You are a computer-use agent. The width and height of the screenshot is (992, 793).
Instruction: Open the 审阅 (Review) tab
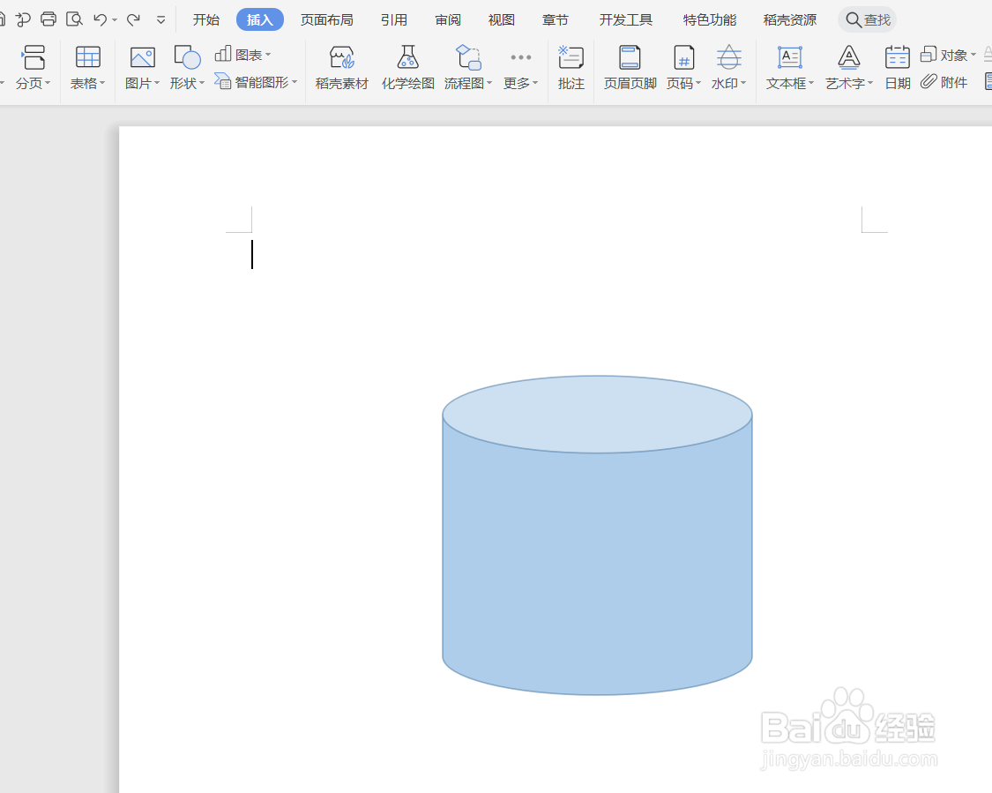448,19
